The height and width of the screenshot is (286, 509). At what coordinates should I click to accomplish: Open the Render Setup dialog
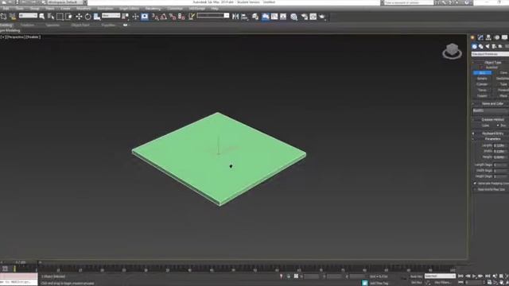tap(304, 16)
